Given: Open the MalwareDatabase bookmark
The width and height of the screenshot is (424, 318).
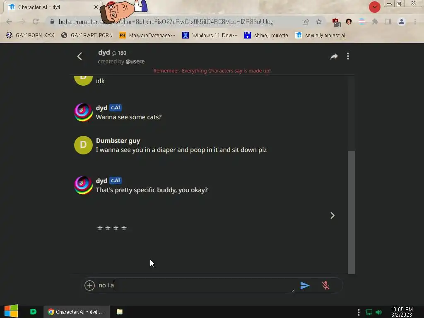Looking at the screenshot, I should click(x=148, y=35).
